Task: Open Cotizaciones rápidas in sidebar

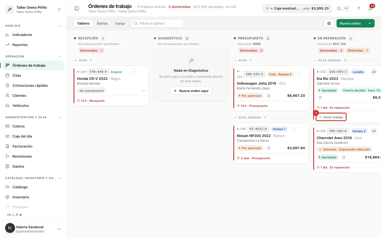Action: point(33,85)
